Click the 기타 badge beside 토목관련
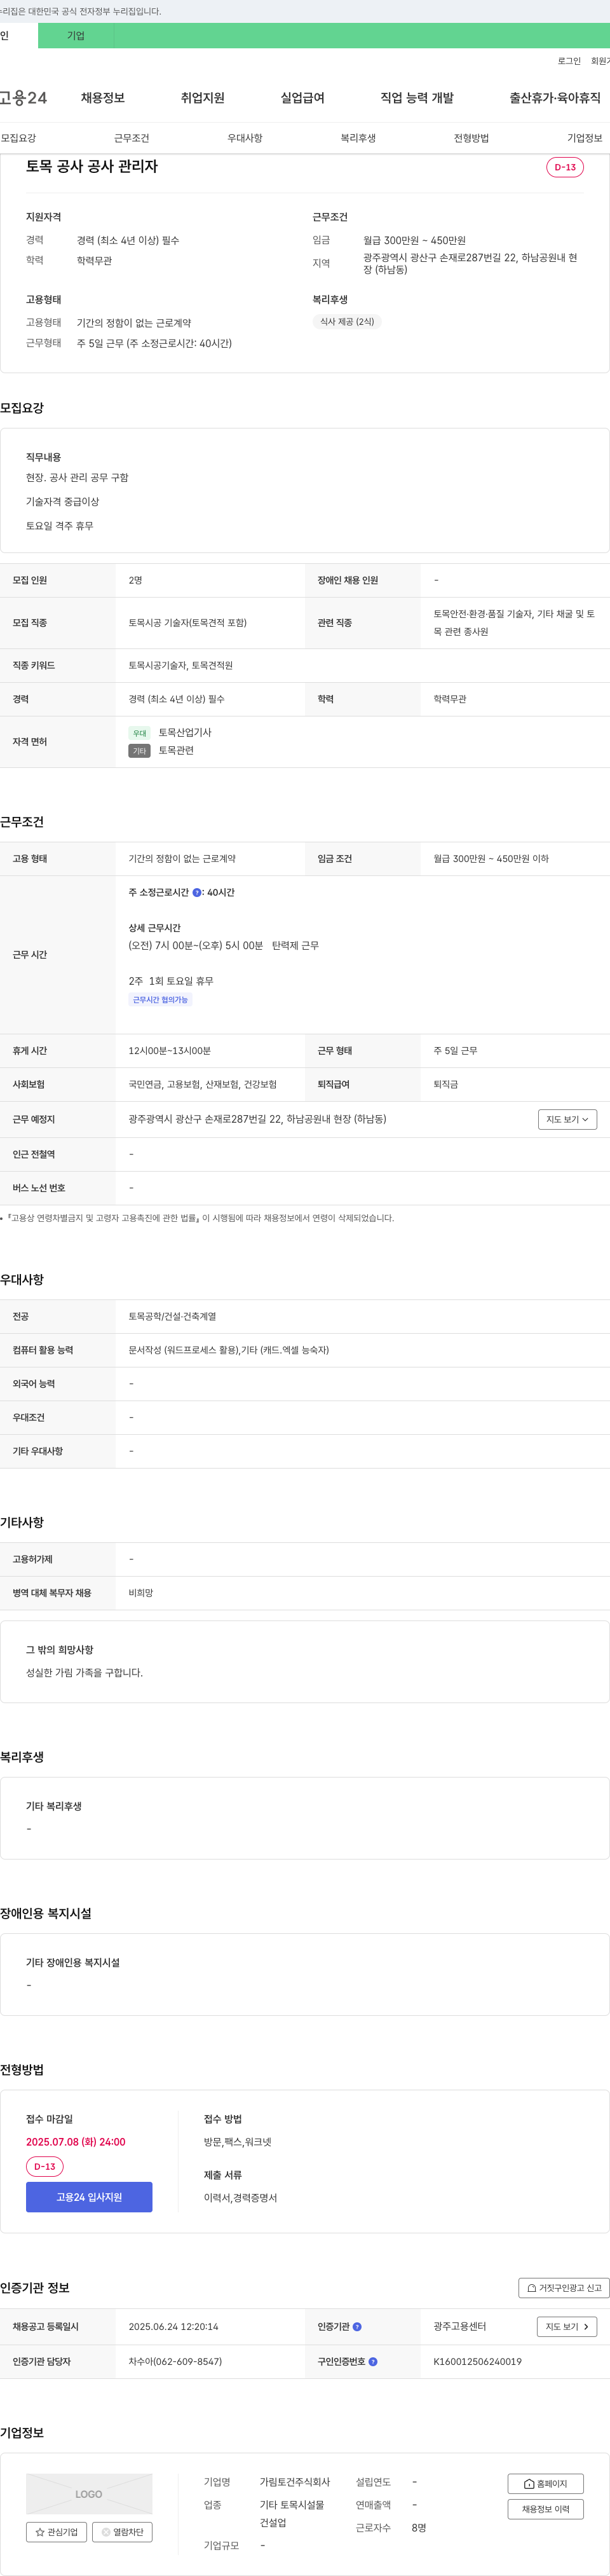Image resolution: width=610 pixels, height=2576 pixels. (x=139, y=751)
